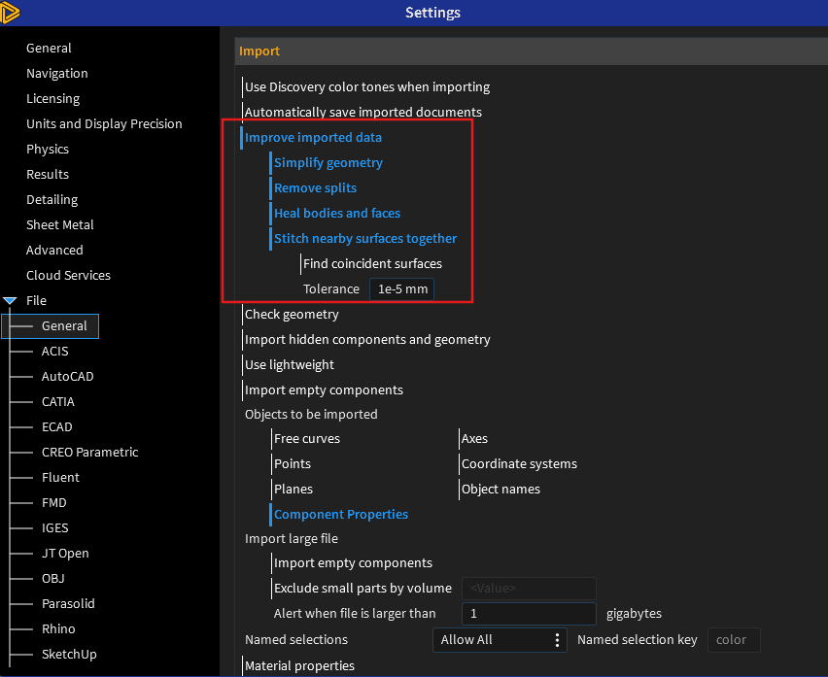Select CATIA file options
Viewport: 828px width, 677px height.
coord(57,402)
